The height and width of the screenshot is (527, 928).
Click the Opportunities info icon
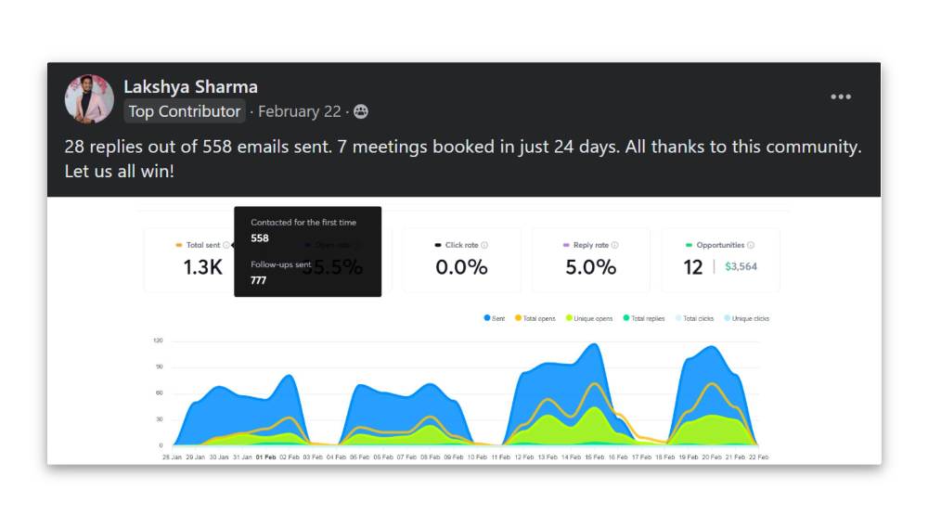point(751,246)
